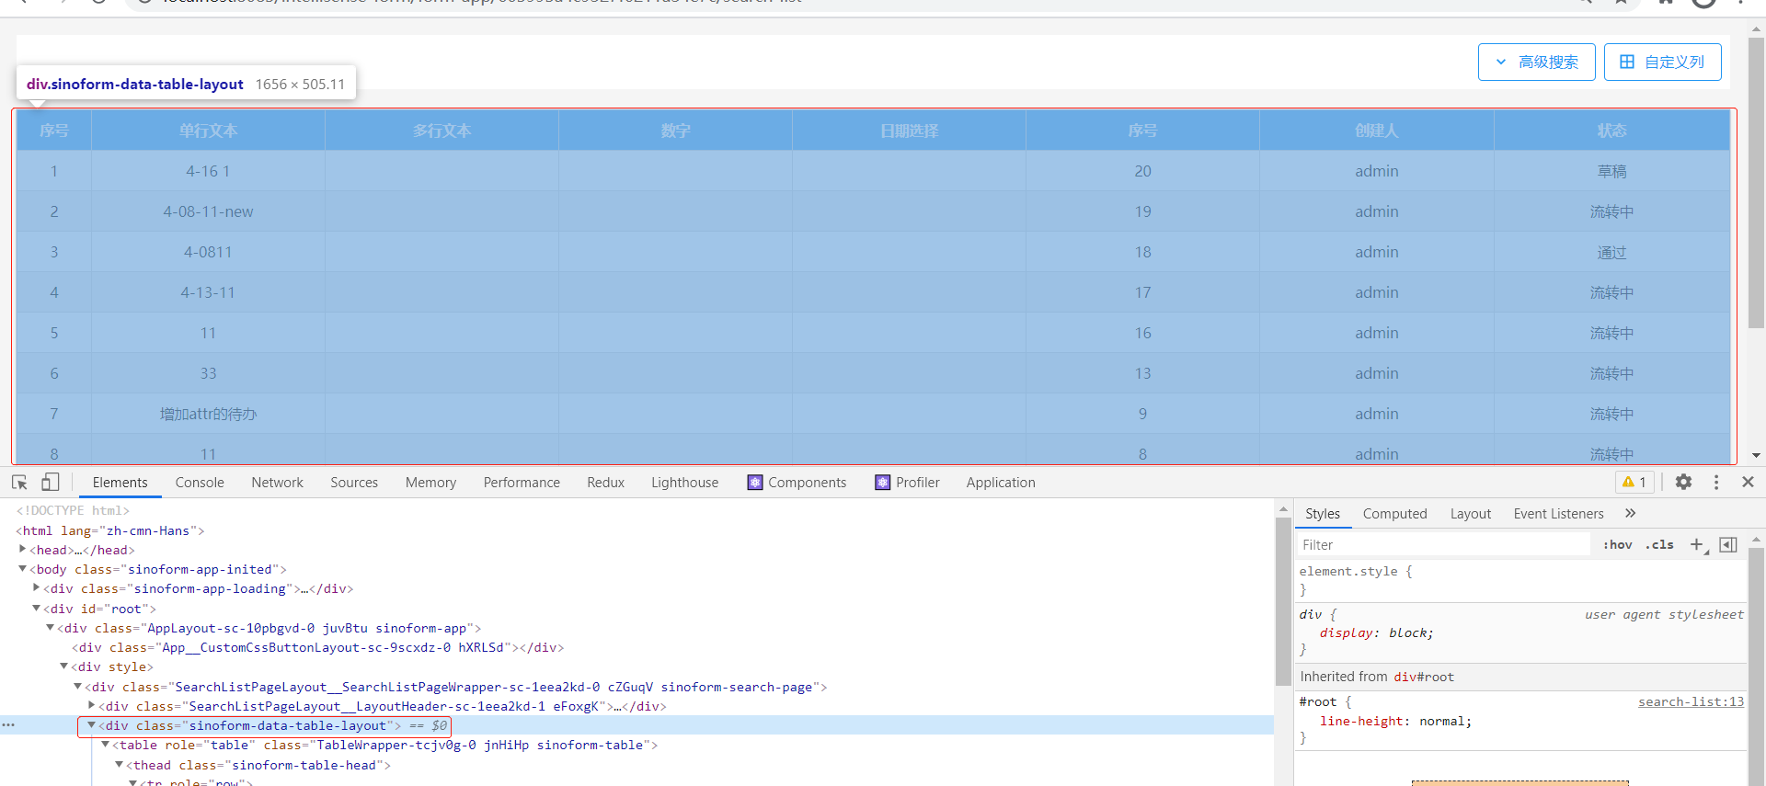
Task: Click the page vertical scrollbar thumb
Action: (x=1756, y=182)
